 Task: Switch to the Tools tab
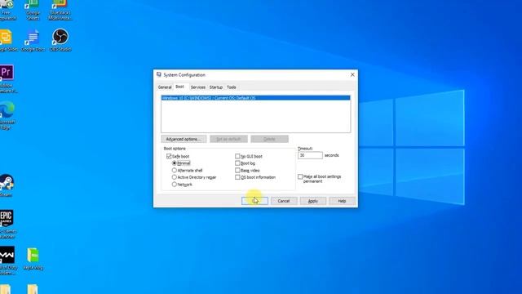232,87
